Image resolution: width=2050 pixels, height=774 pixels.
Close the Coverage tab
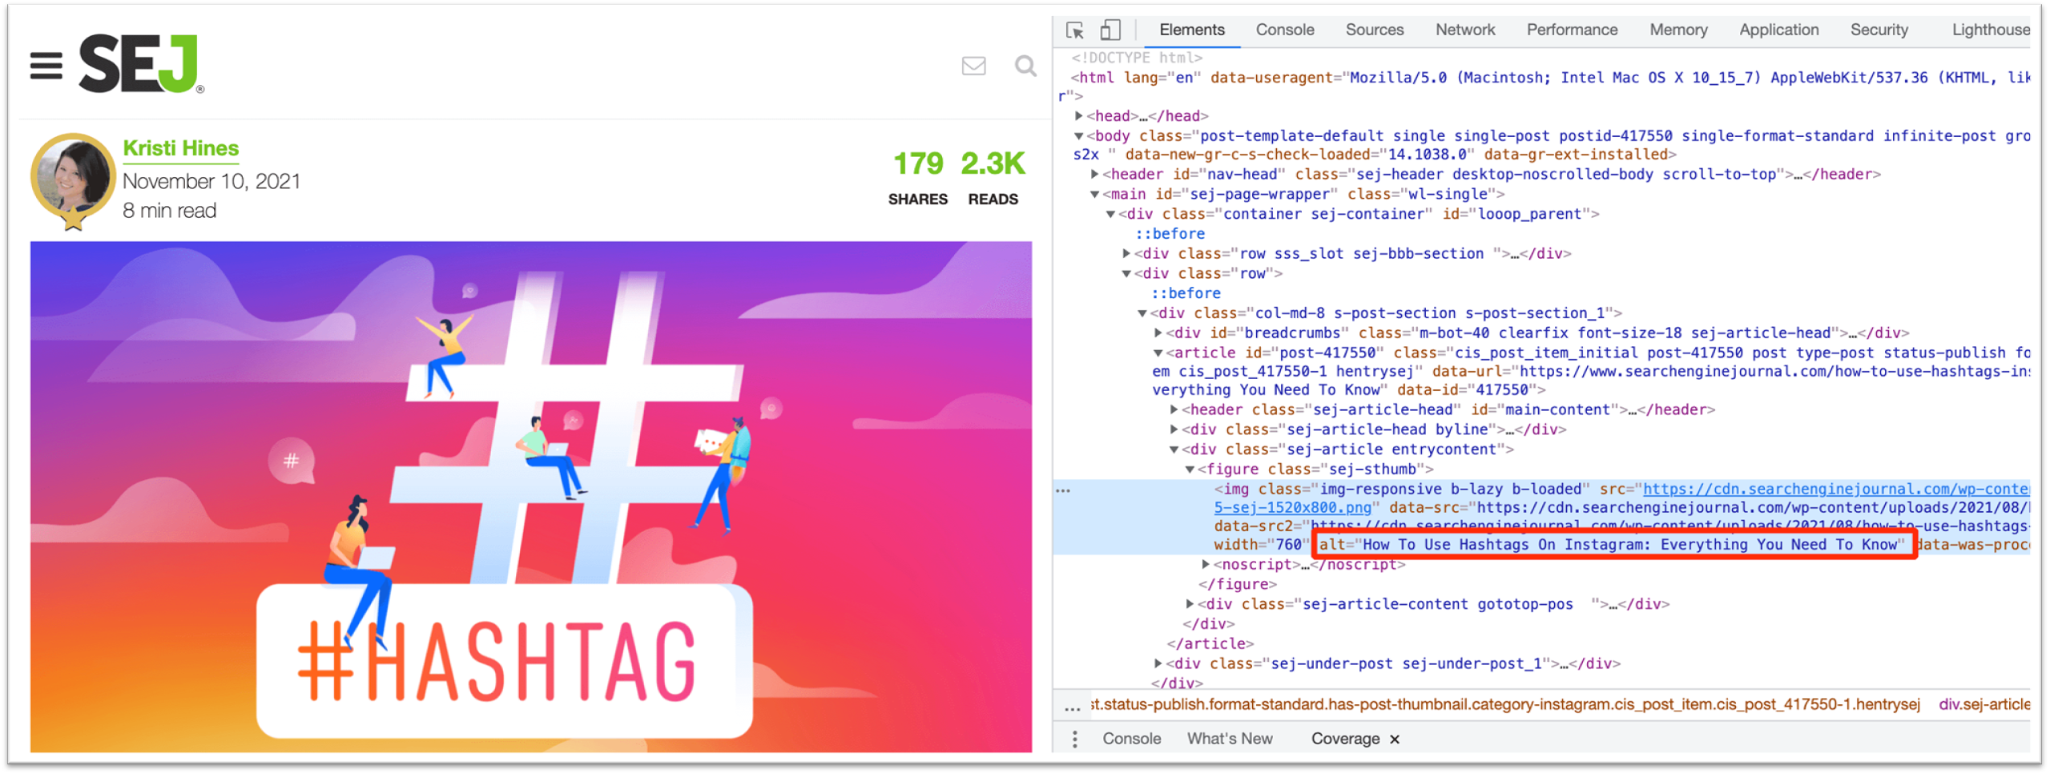point(1395,740)
